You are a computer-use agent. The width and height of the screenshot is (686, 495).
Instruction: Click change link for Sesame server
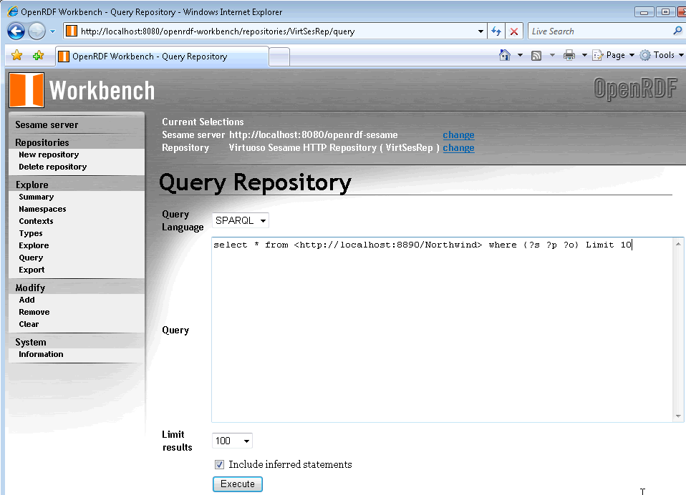point(458,134)
